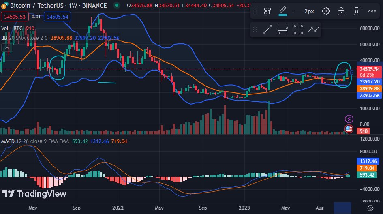Select the rectangle shape tool
Image resolution: width=383 pixels, height=214 pixels.
pos(298,30)
